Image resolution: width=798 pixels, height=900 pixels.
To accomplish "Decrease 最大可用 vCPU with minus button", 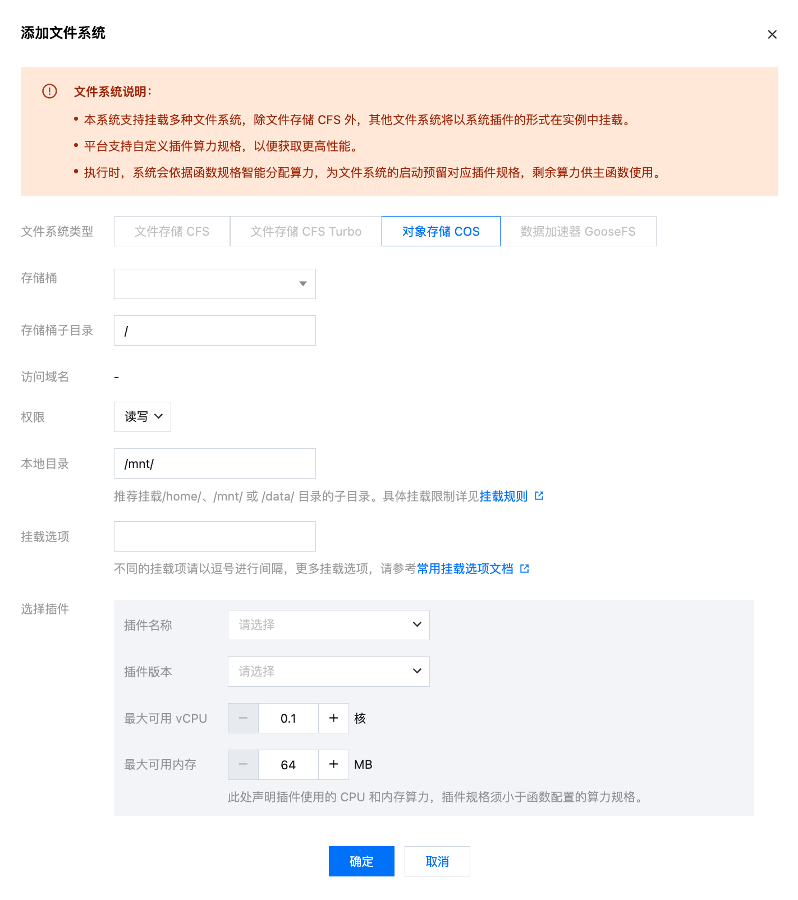I will [x=243, y=718].
